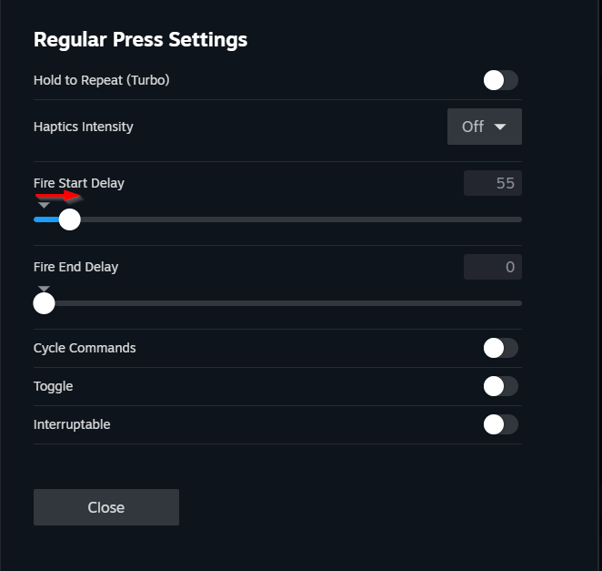Click the Fire Start Delay default marker triangle
Image resolution: width=602 pixels, height=571 pixels.
tap(44, 205)
